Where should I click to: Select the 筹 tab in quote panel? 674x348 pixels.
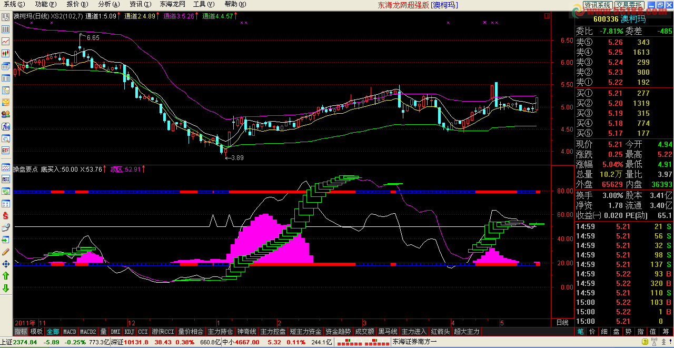pos(666,332)
